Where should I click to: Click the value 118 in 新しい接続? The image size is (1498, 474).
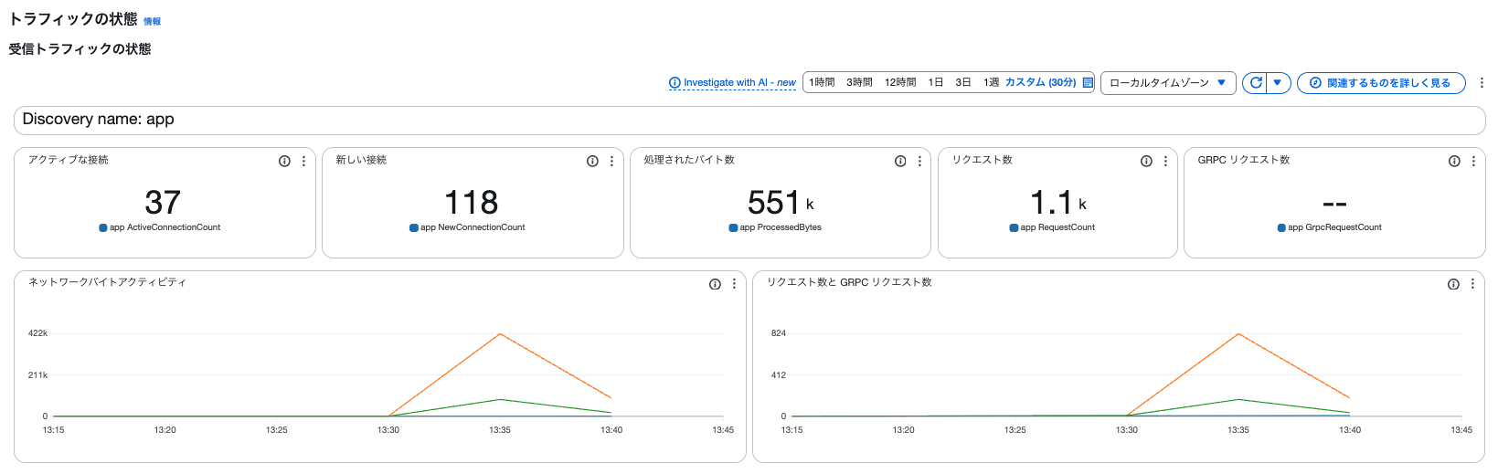click(x=471, y=202)
